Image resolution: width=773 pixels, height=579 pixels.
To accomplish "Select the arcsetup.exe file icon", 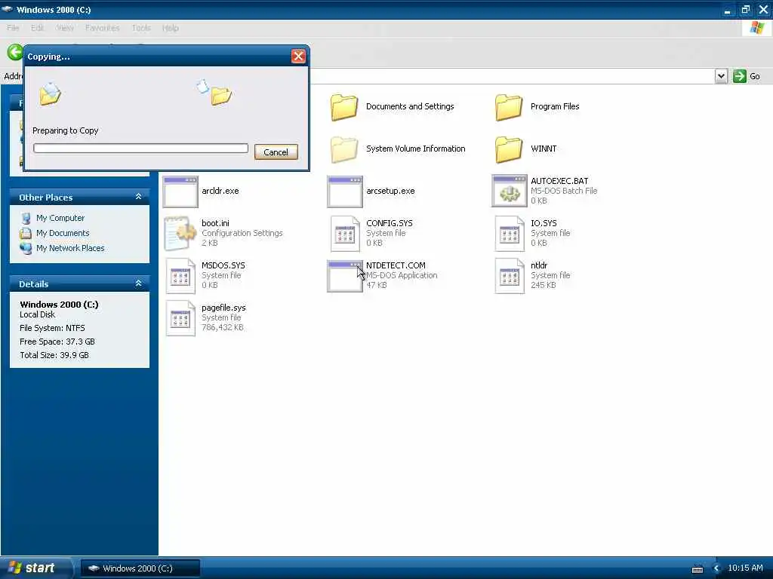I will (344, 191).
